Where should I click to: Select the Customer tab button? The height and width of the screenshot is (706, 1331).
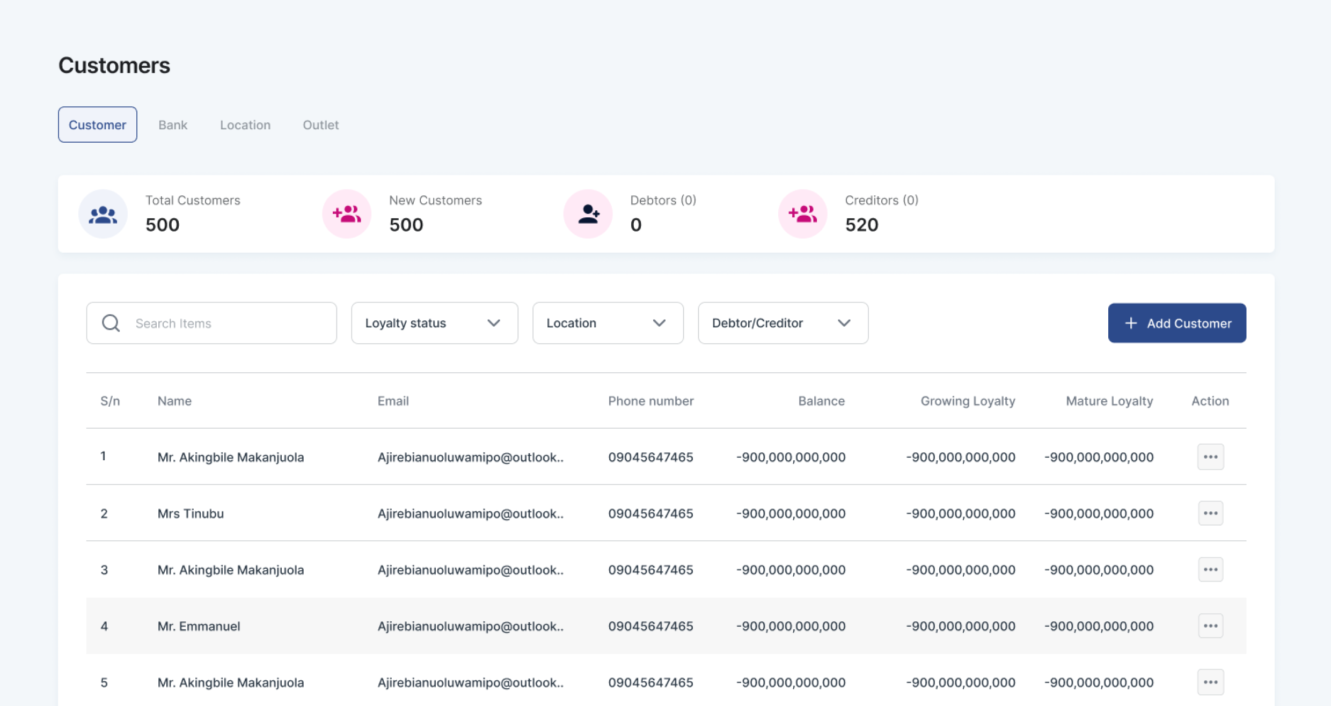98,125
